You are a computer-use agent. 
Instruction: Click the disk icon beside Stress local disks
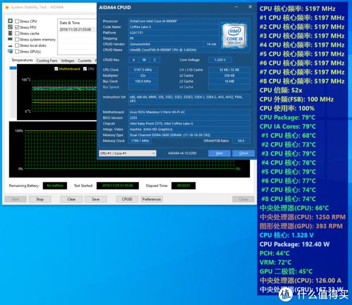[10, 46]
